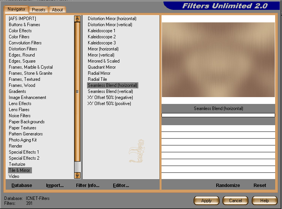
Task: Open Filter Info...
Action: pyautogui.click(x=87, y=185)
